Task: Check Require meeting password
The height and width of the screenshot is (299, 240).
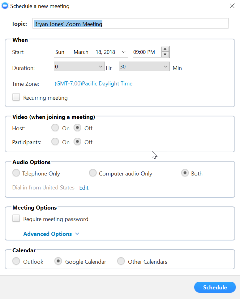Action: (x=16, y=219)
